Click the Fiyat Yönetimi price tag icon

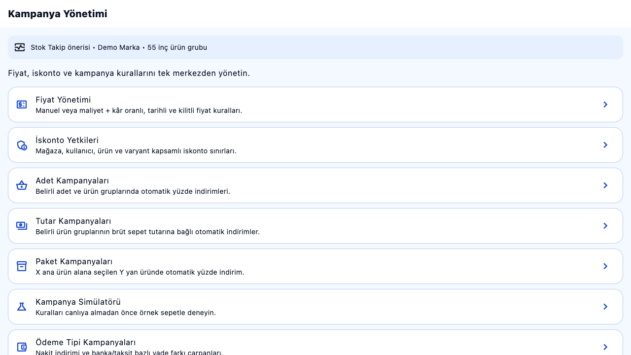click(x=22, y=105)
